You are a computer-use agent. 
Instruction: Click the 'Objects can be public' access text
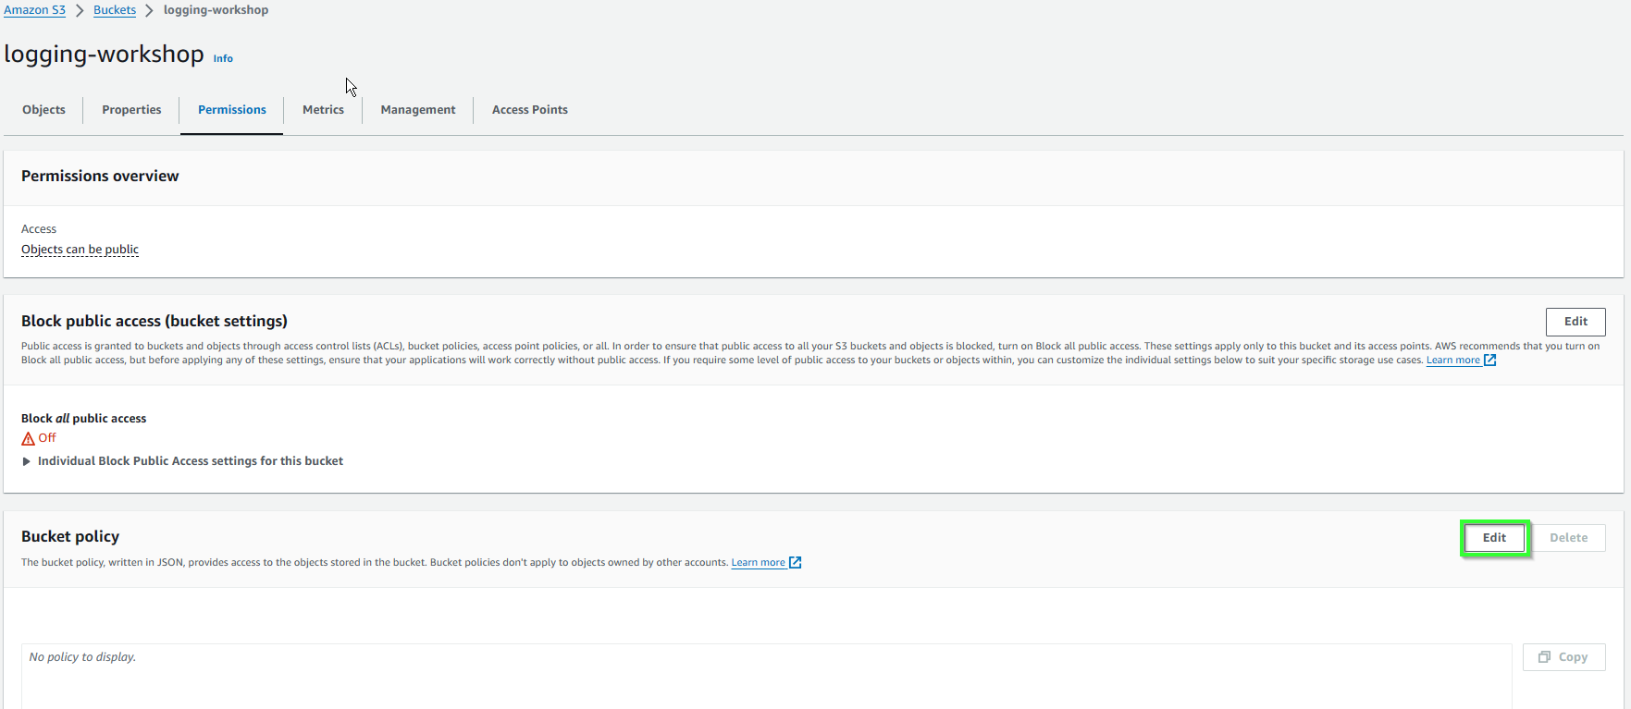pos(80,250)
